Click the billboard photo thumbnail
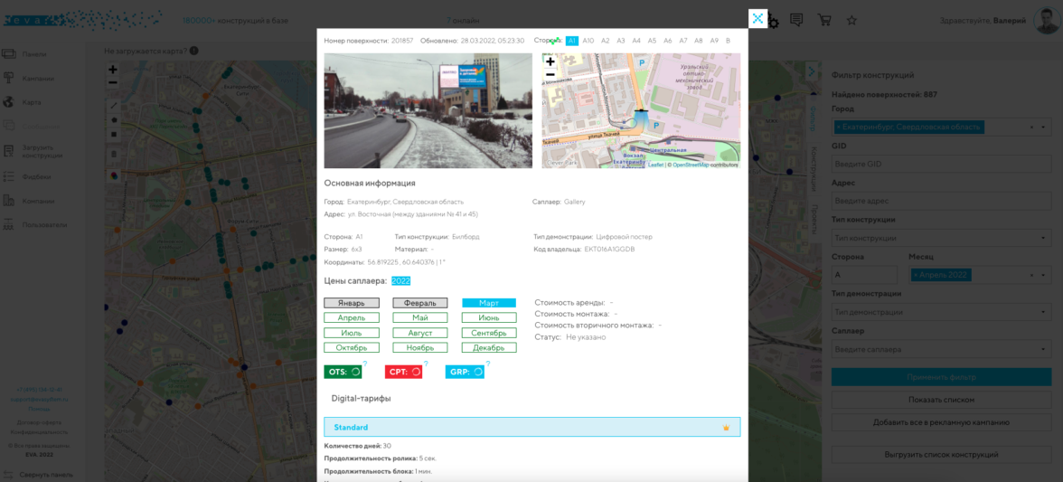Viewport: 1063px width, 482px height. (428, 110)
